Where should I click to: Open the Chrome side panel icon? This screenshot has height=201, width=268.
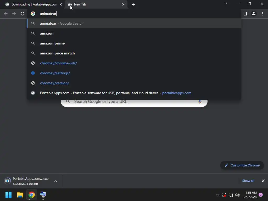point(245,14)
